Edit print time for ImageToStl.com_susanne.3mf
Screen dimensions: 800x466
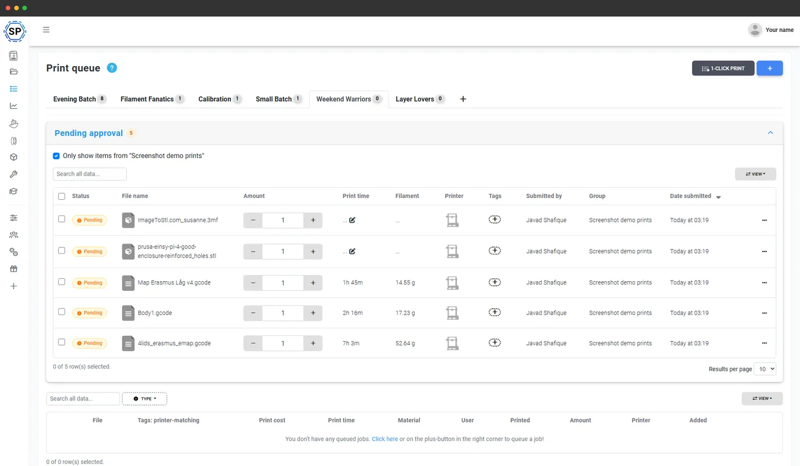click(x=352, y=220)
